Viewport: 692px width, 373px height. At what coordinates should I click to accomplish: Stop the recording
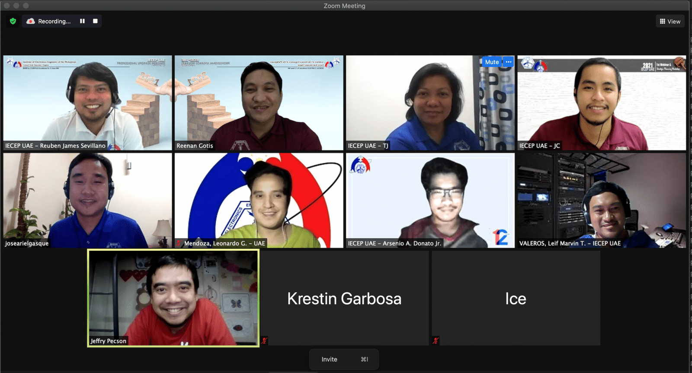coord(95,21)
